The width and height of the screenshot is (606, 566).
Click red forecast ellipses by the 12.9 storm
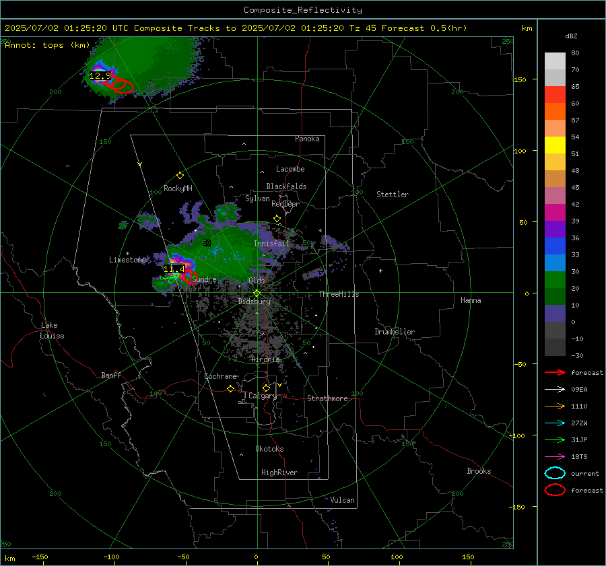(x=120, y=84)
